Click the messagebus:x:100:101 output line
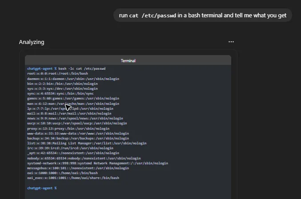This screenshot has width=301, height=199. [x=78, y=168]
